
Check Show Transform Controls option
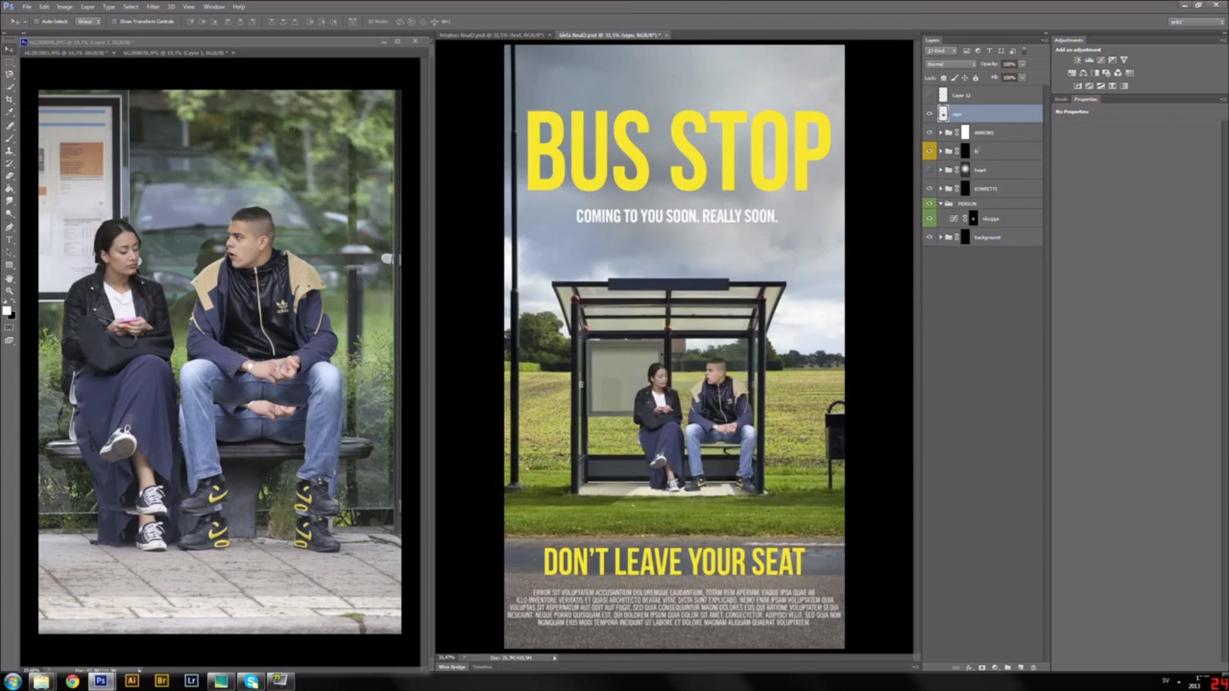(x=115, y=22)
